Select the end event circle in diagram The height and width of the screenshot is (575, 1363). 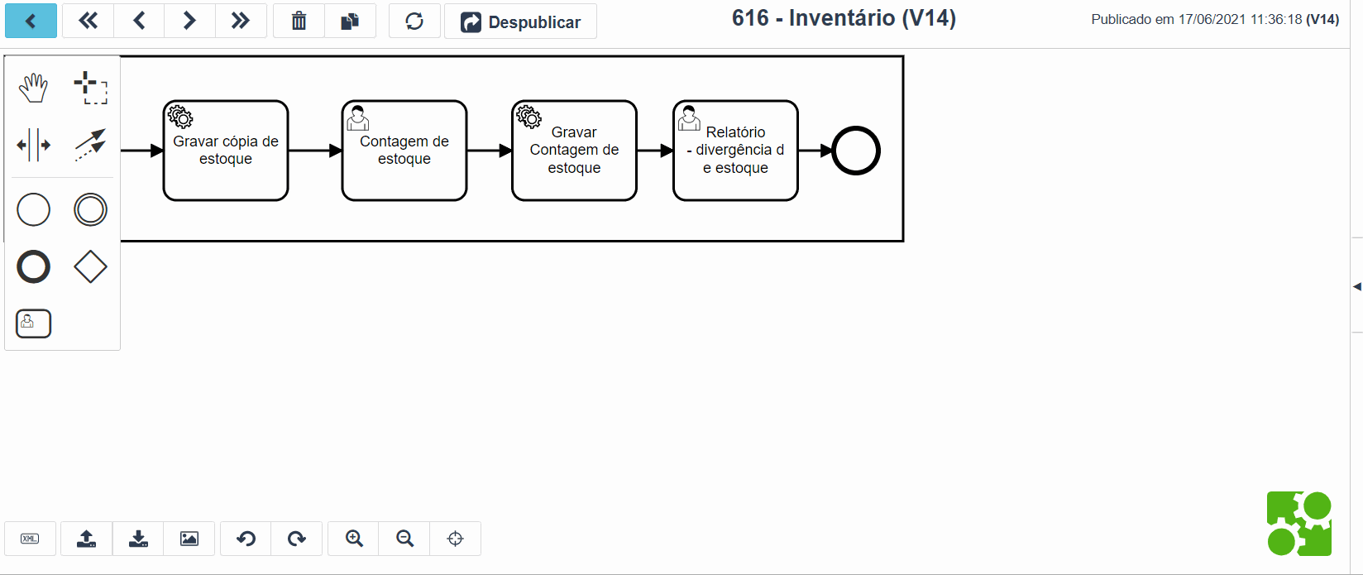(x=856, y=151)
